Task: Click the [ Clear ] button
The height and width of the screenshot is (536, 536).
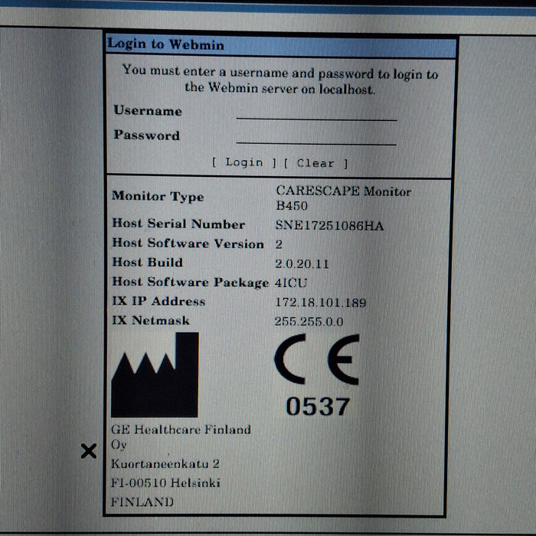Action: coord(315,163)
